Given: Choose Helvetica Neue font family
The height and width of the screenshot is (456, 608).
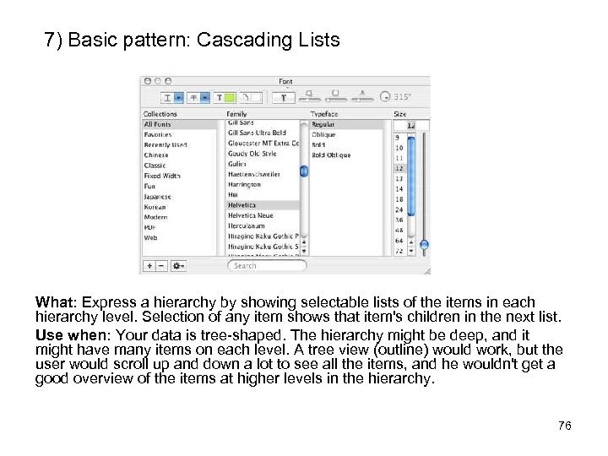Looking at the screenshot, I should [x=263, y=215].
